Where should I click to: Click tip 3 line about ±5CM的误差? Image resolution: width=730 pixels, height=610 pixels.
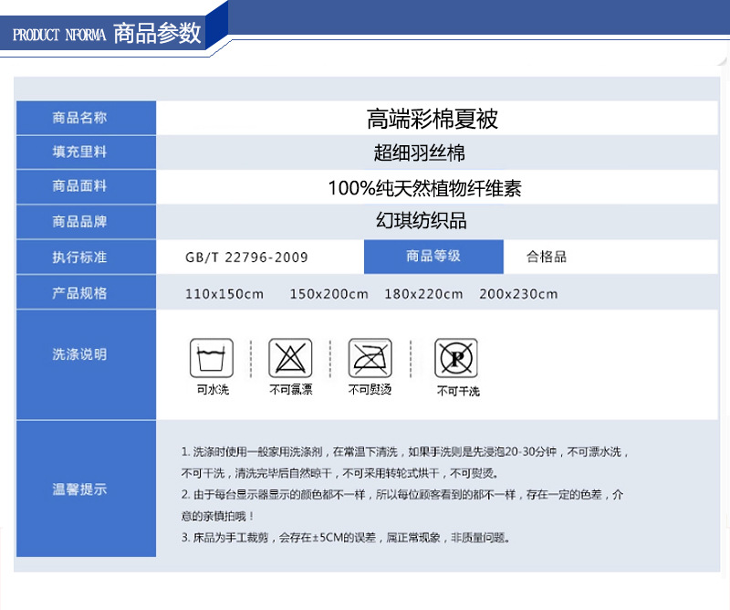coord(346,538)
